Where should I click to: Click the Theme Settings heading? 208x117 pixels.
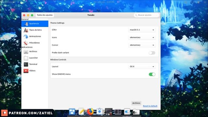(57, 23)
